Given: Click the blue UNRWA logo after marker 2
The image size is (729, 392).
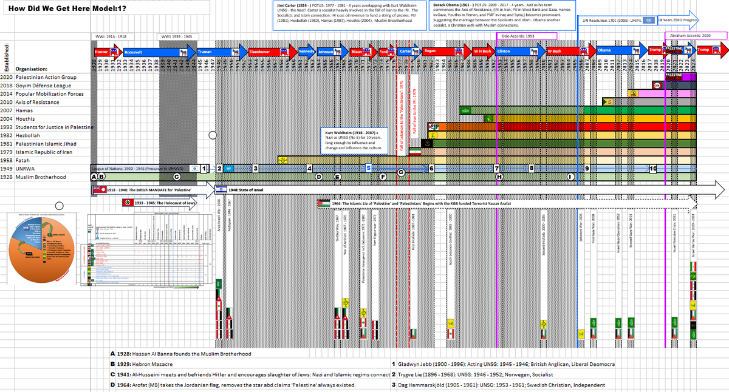Looking at the screenshot, I should tap(229, 168).
